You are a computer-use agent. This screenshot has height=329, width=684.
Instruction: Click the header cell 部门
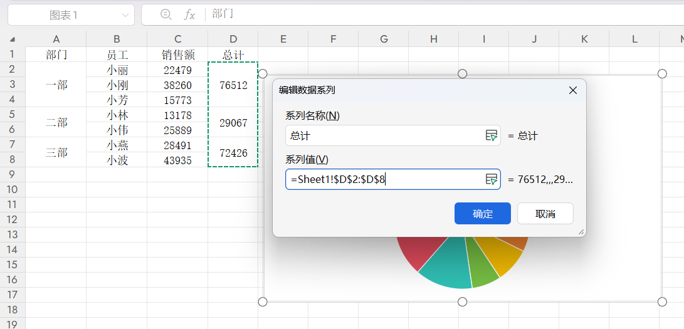56,55
